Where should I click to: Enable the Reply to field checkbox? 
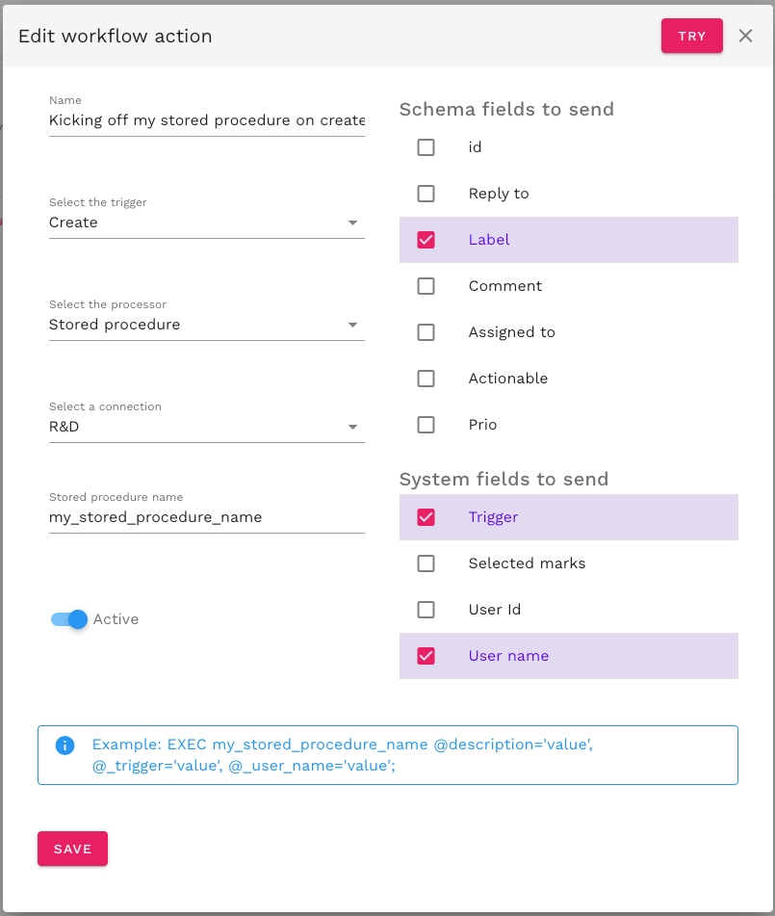coord(426,194)
